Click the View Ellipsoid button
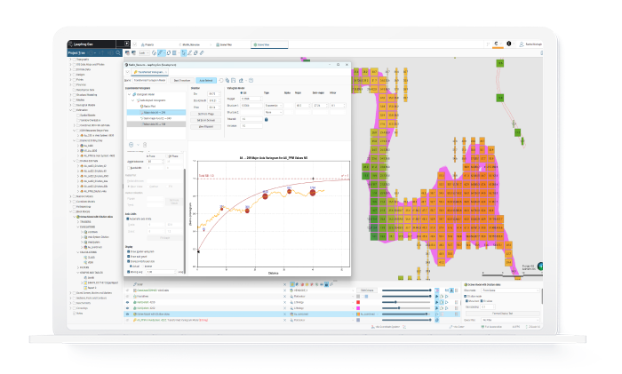622x374 pixels. 205,126
